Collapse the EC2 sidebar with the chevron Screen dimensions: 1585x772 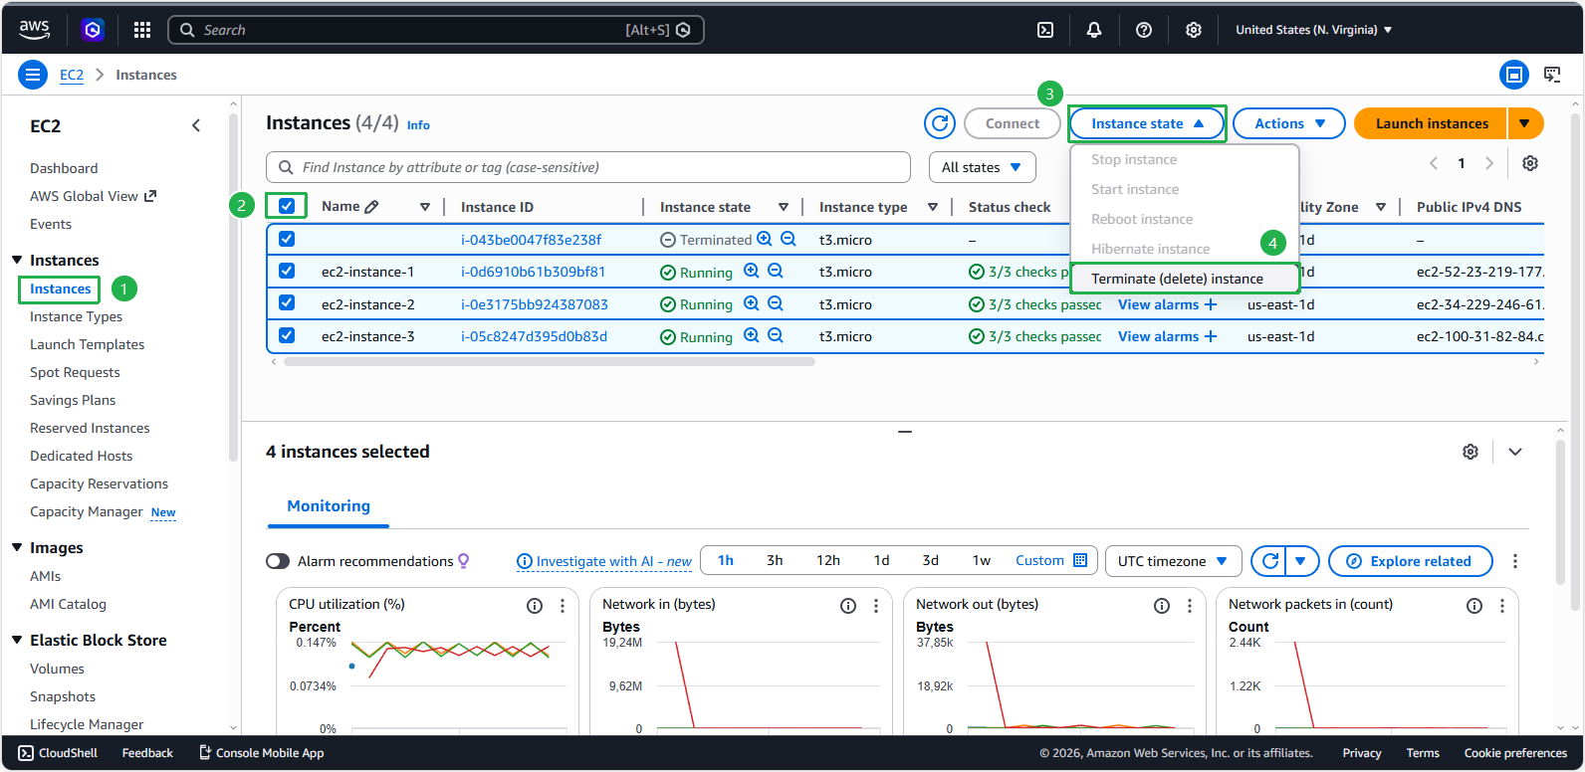coord(196,125)
